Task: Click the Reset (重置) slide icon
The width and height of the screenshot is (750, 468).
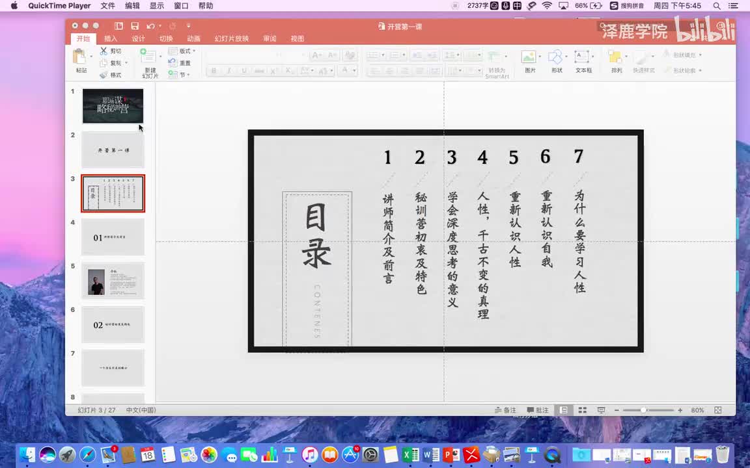Action: (173, 62)
